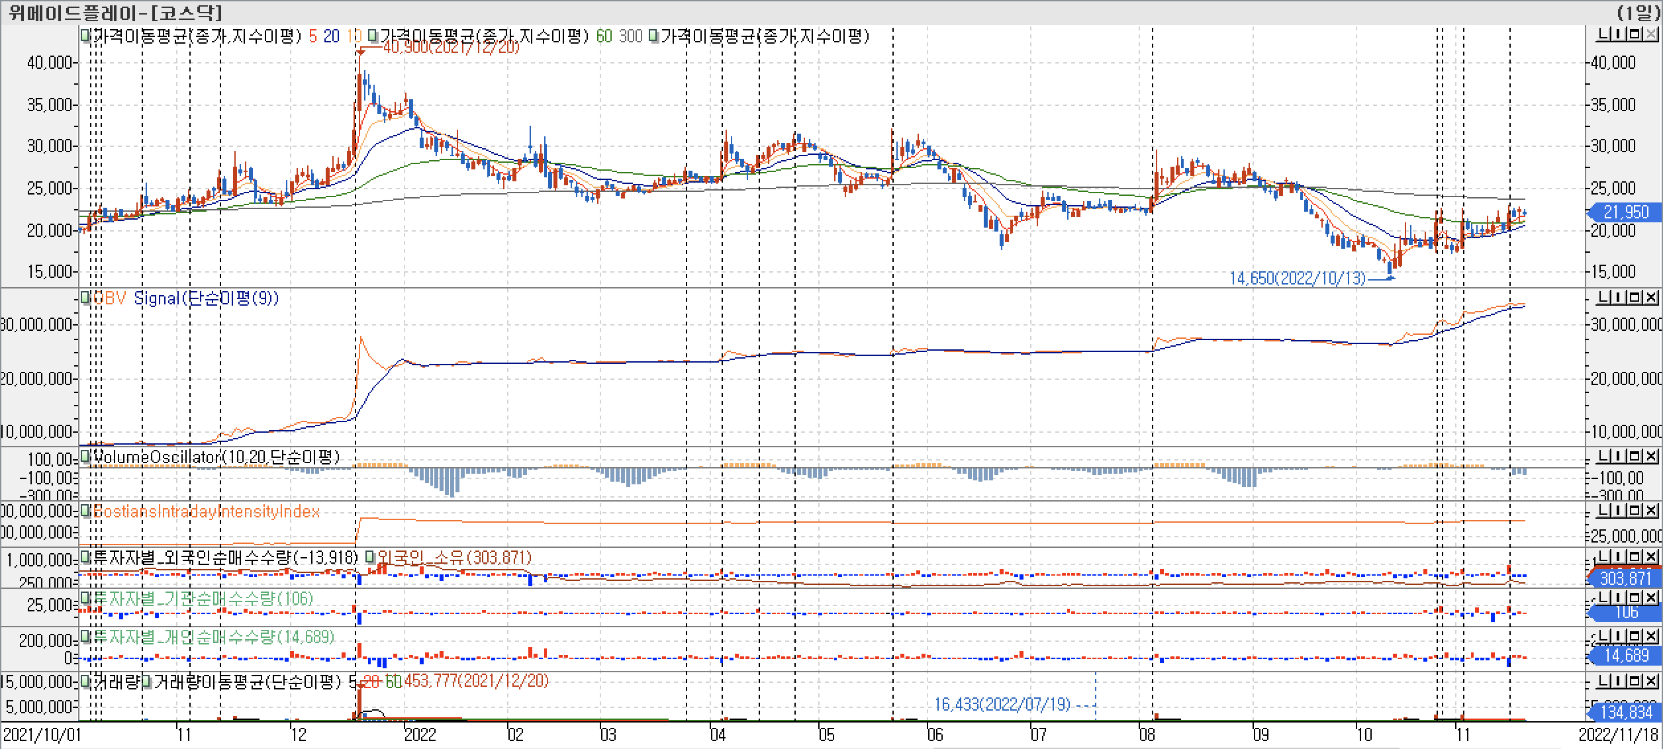Image resolution: width=1663 pixels, height=749 pixels.
Task: Toggle first 가격이동평균 5 20 checkbox
Action: point(85,36)
